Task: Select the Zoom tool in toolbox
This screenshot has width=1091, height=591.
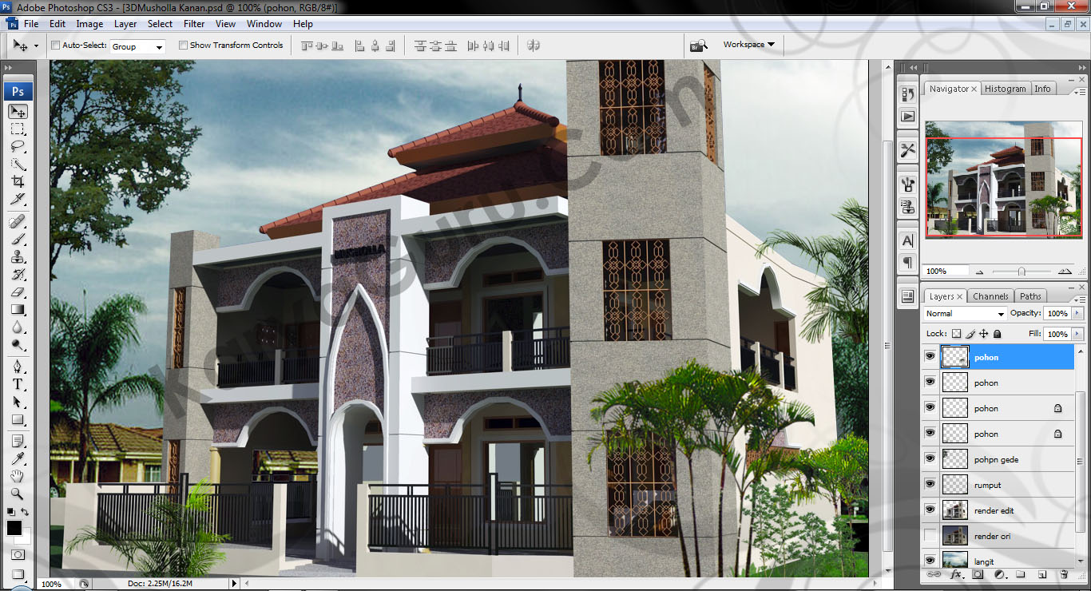Action: 18,494
